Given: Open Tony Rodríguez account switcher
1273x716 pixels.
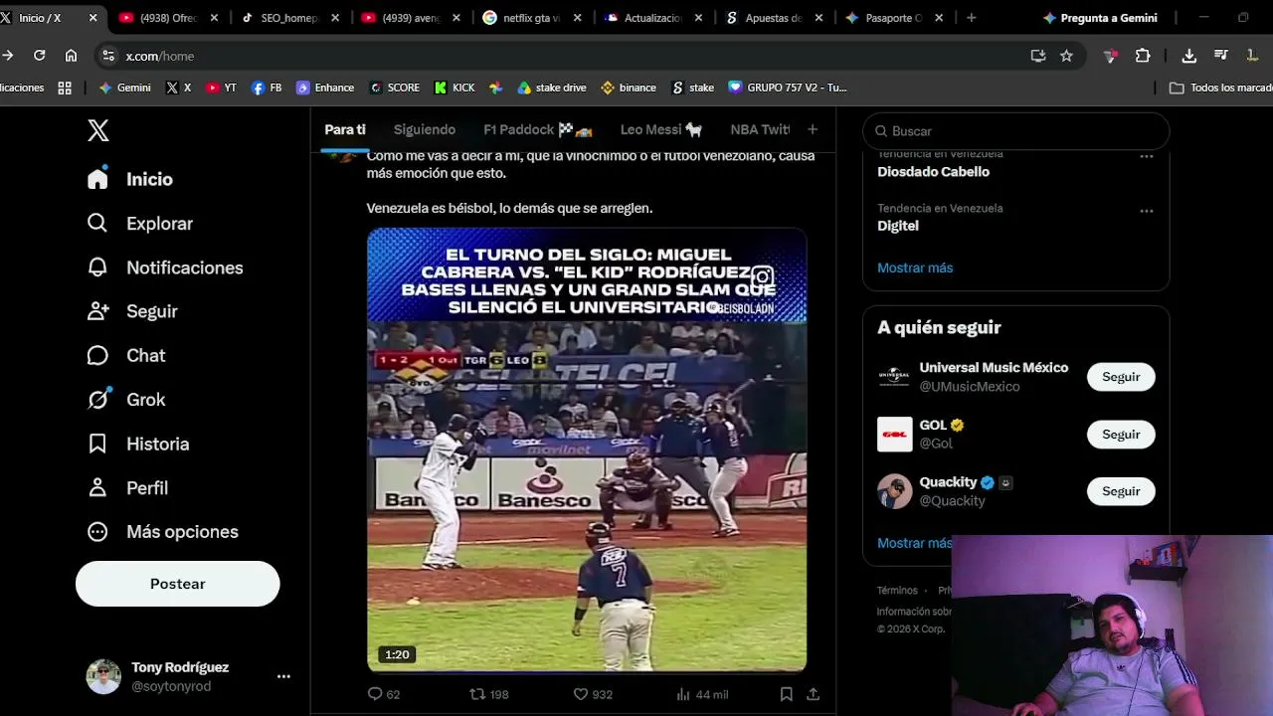Looking at the screenshot, I should coord(188,676).
